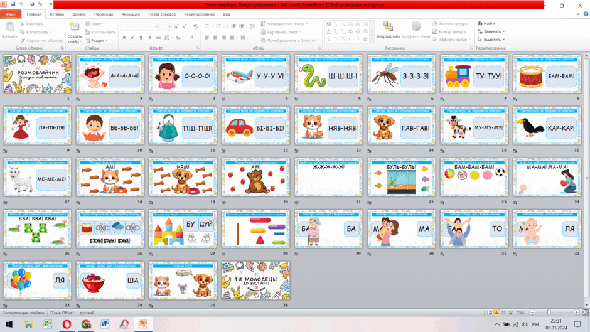Cut selection with Вырезать

pos(31,24)
